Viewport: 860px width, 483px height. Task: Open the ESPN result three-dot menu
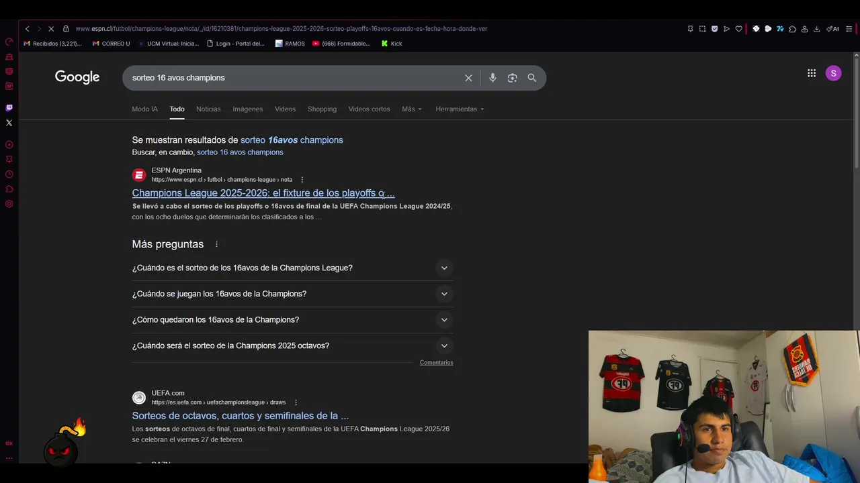pyautogui.click(x=302, y=180)
